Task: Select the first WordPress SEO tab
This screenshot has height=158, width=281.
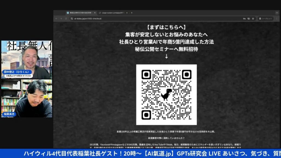Action: (x=80, y=13)
